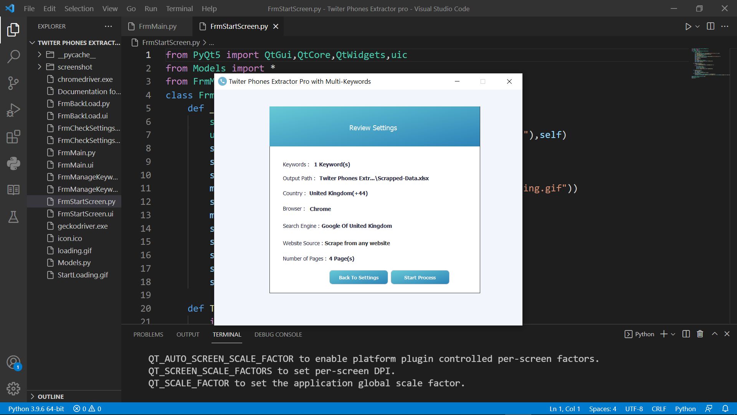Change indentation via Spaces: 4
Image resolution: width=737 pixels, height=415 pixels.
click(x=603, y=408)
